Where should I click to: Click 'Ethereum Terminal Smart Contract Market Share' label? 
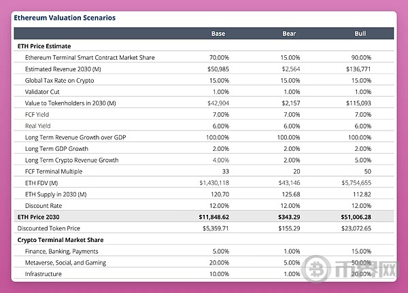click(90, 58)
